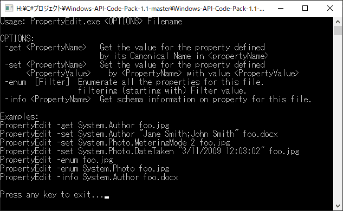Click the '-enum [Filter]' option text
This screenshot has width=343, height=211.
point(37,82)
